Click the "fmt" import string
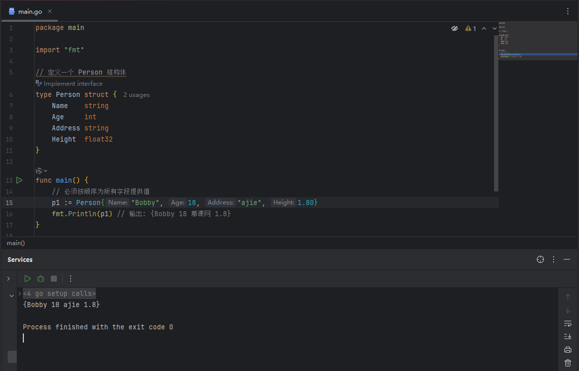579x371 pixels. [74, 50]
